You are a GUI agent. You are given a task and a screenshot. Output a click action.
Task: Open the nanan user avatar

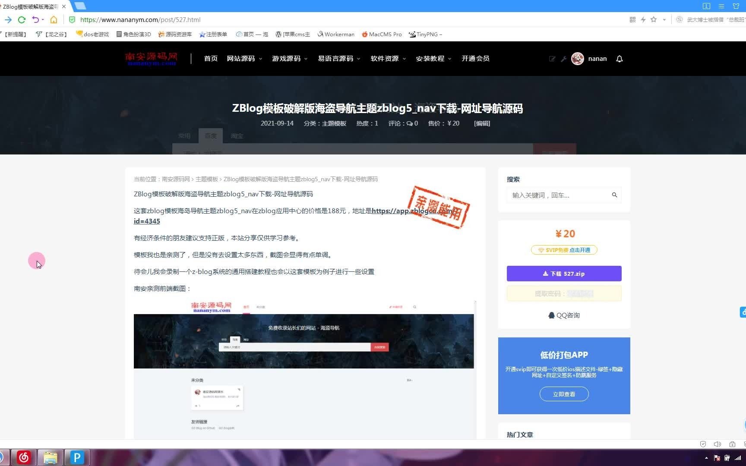[578, 59]
